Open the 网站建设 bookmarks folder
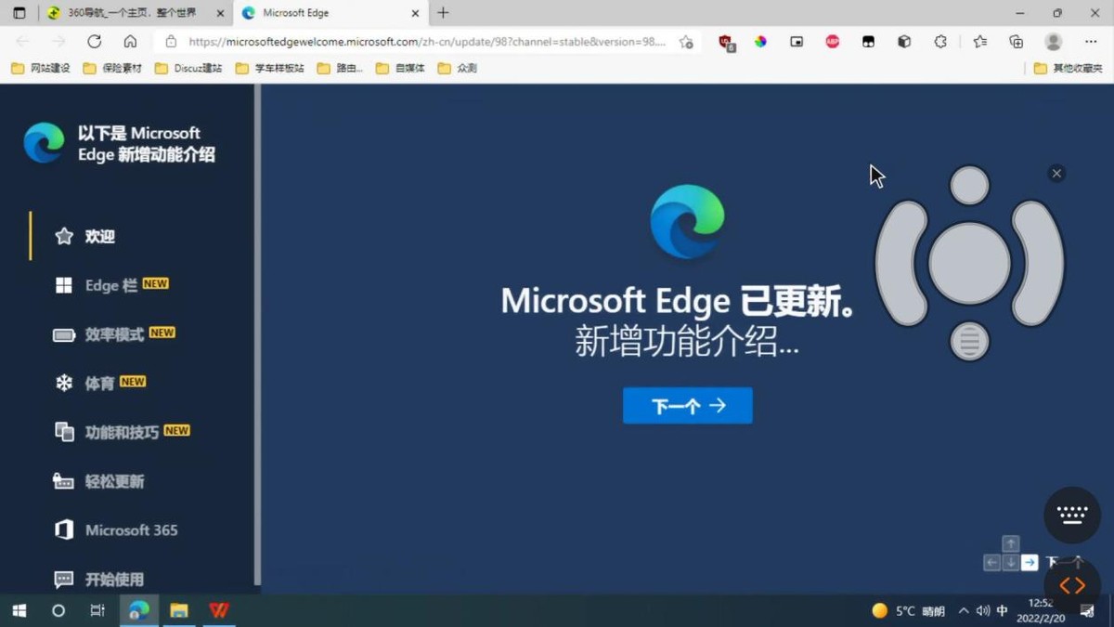1114x627 pixels. [40, 68]
